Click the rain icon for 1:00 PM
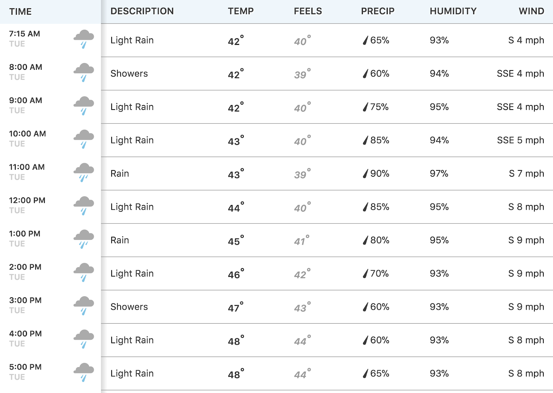This screenshot has width=553, height=393. (84, 239)
